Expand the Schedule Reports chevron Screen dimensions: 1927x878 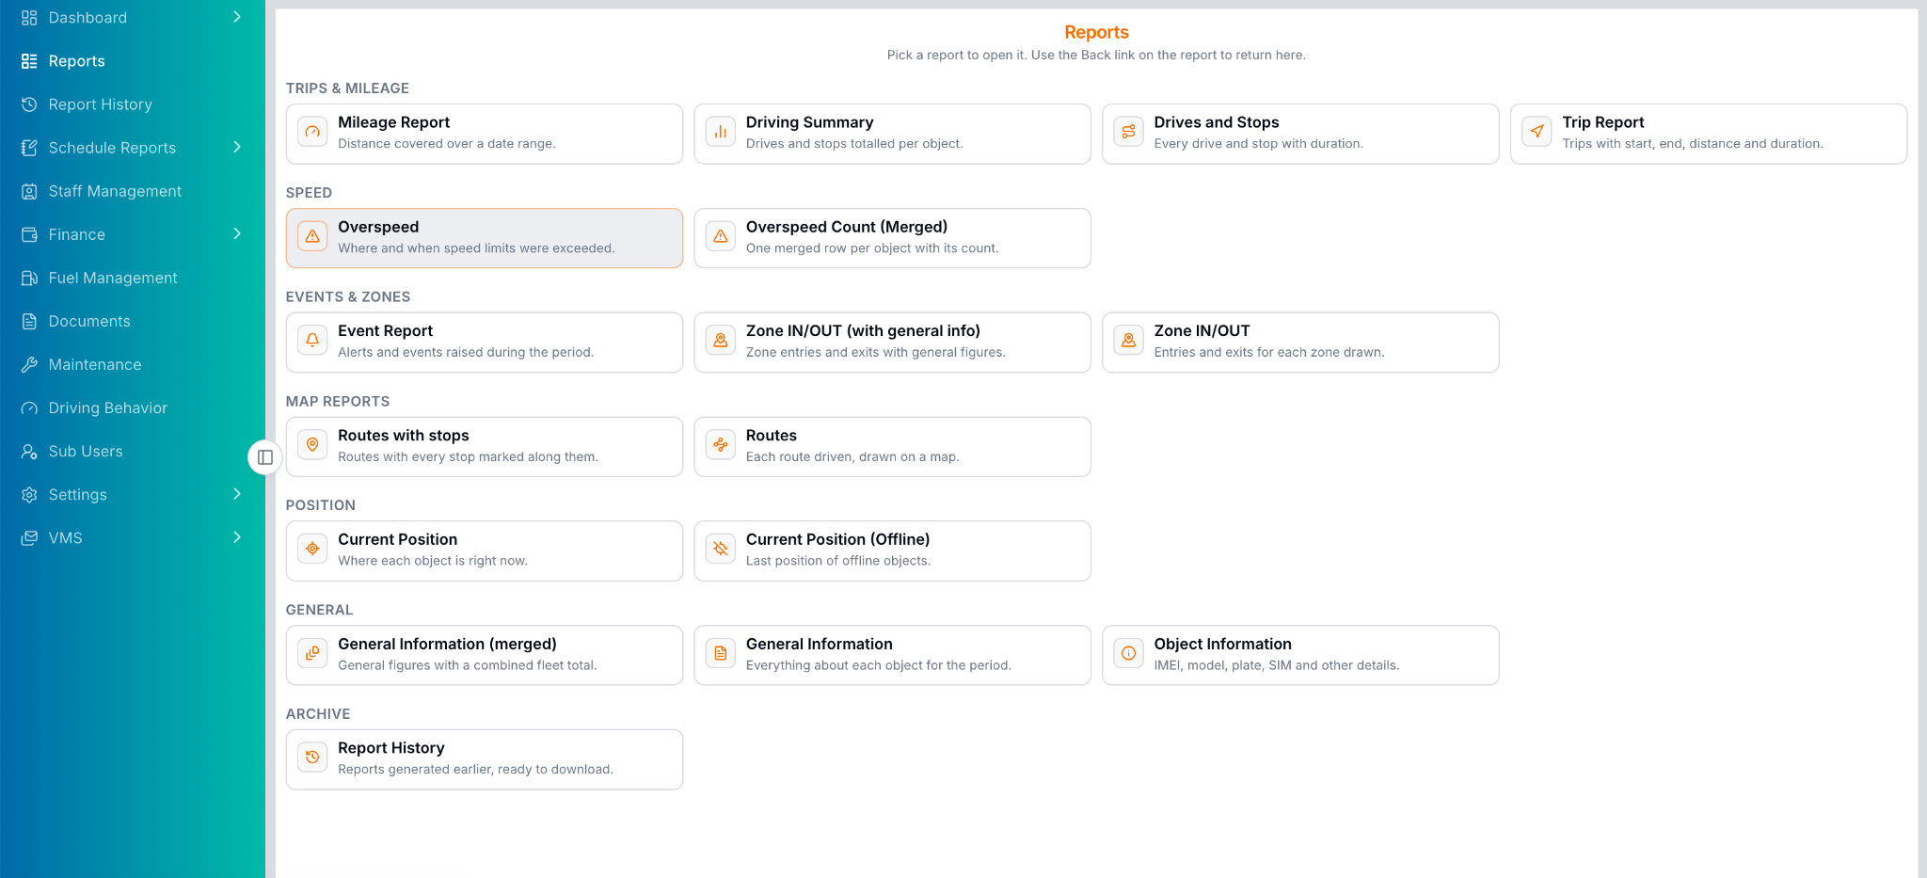click(237, 147)
